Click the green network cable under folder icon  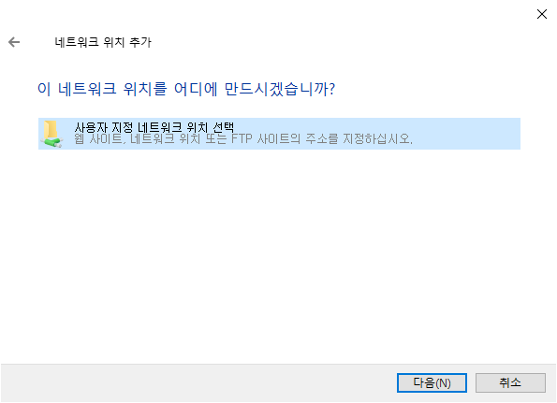click(x=51, y=143)
